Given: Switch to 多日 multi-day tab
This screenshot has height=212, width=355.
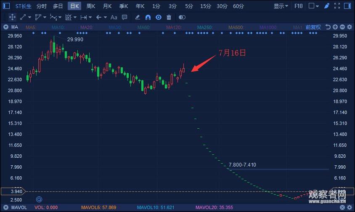Looking at the screenshot, I should pyautogui.click(x=58, y=6).
